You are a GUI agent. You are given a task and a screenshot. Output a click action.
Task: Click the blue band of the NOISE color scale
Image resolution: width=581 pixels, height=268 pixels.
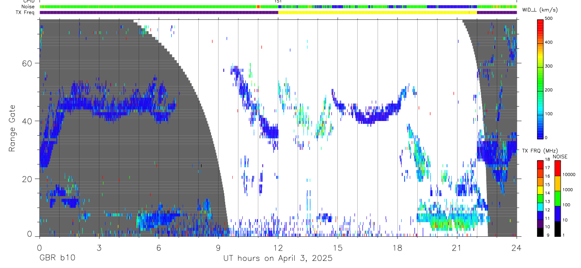[557, 214]
